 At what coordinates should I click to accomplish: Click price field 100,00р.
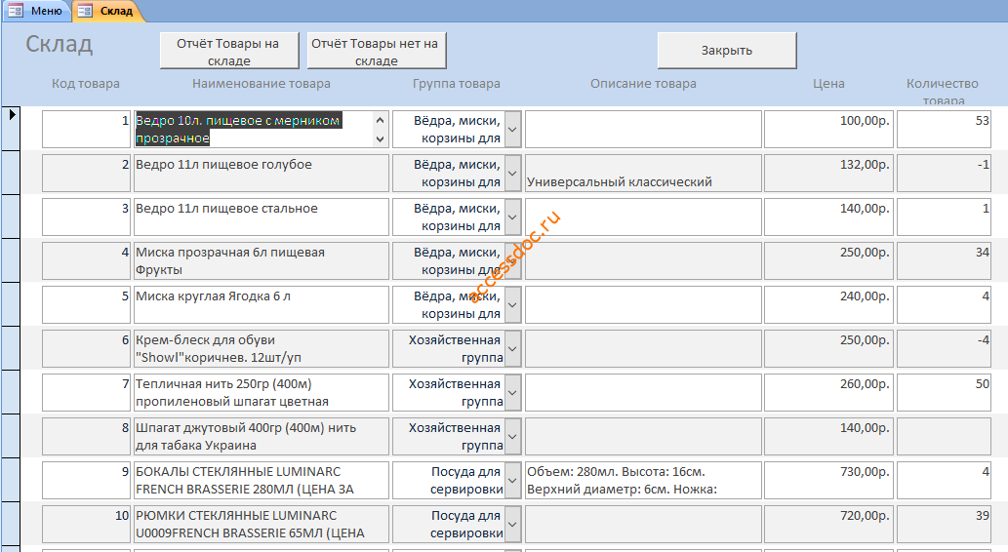(x=828, y=129)
